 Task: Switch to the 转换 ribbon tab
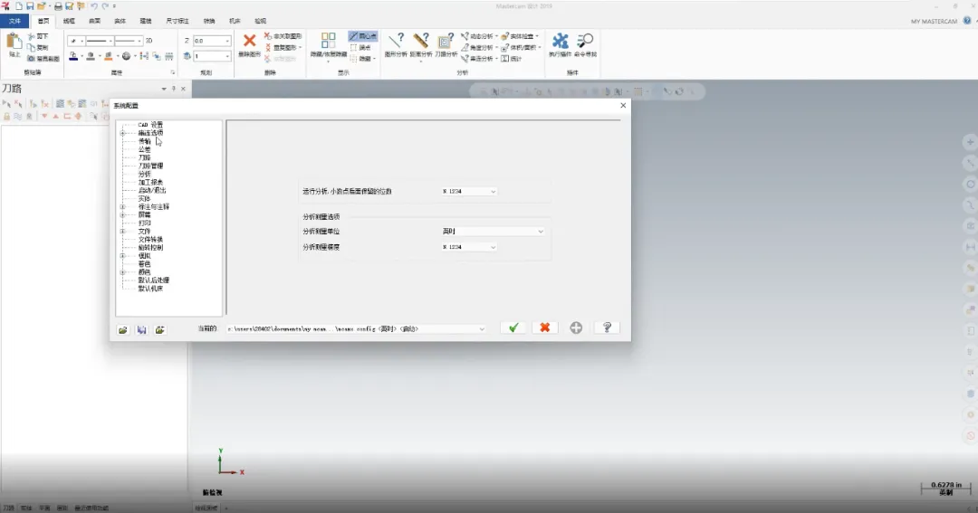click(209, 21)
